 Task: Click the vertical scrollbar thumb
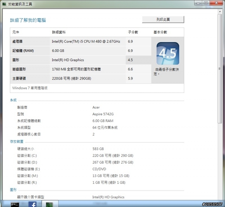click(220, 69)
